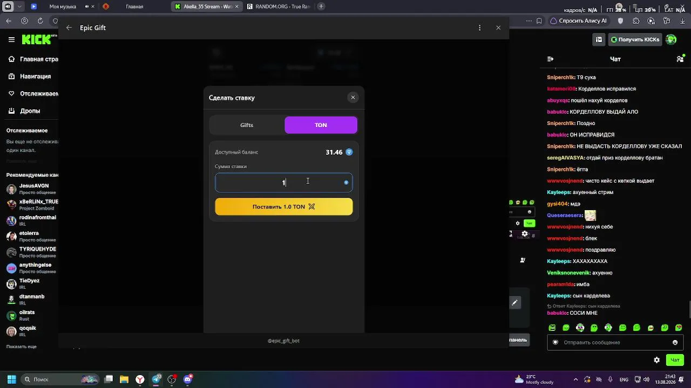Expand list with Показать еще

[x=22, y=347]
